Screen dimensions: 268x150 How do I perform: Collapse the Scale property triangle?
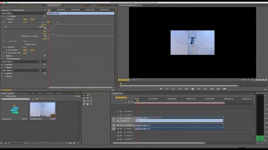pos(4,22)
